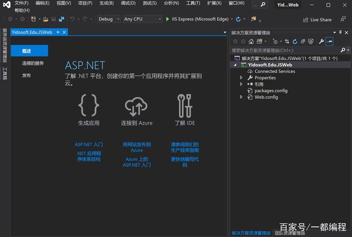Click the title bar quick launch search icon
Viewport: 352px width, 237px height.
tap(263, 4)
